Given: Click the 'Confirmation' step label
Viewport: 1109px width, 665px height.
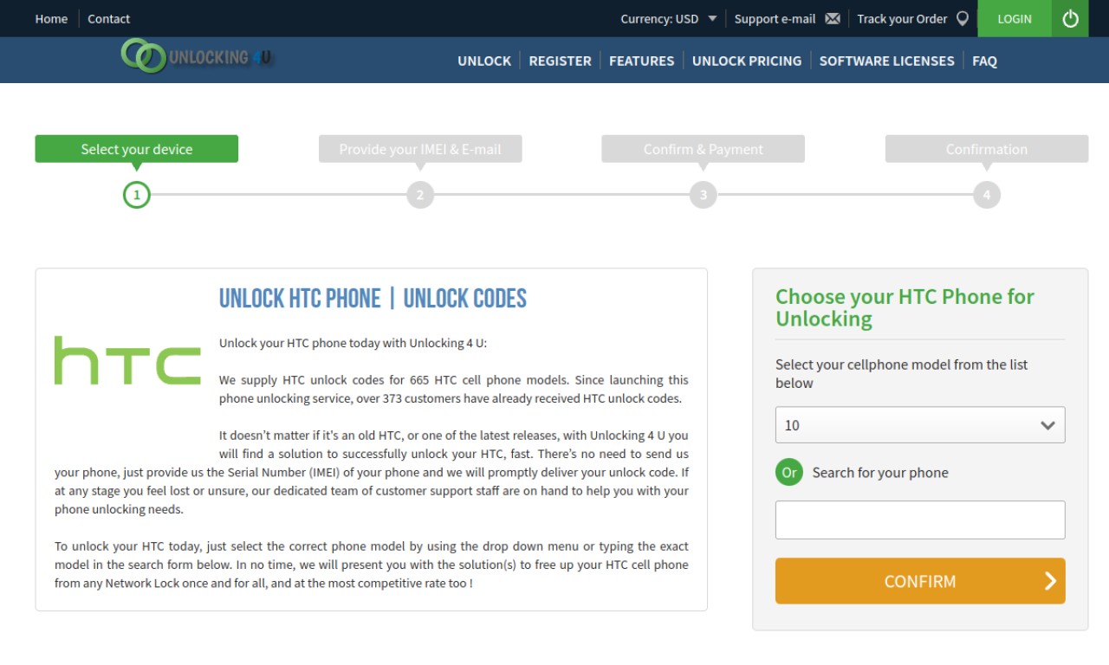Looking at the screenshot, I should [987, 149].
